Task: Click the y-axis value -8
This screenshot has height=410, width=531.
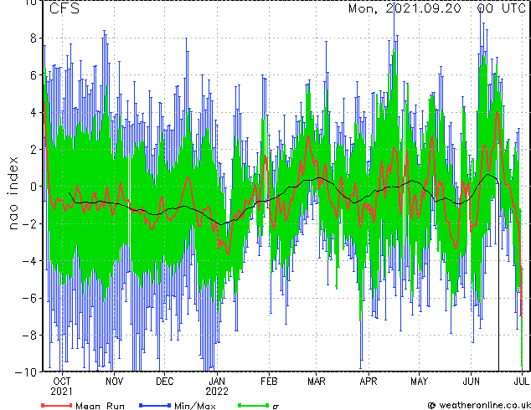Action: pyautogui.click(x=29, y=336)
